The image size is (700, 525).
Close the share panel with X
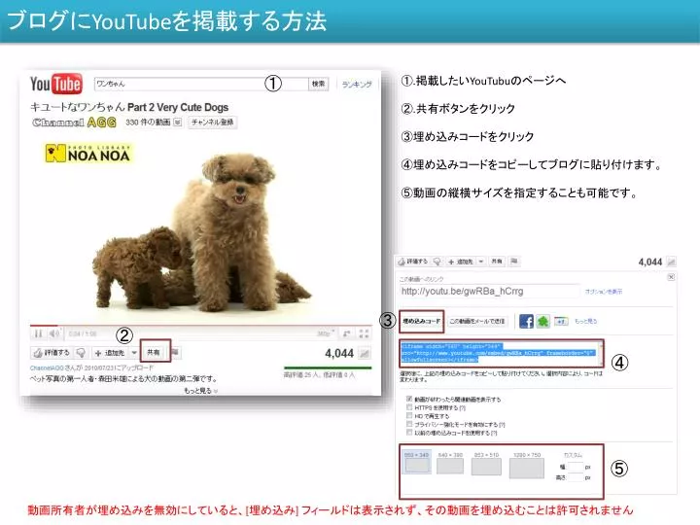(x=671, y=277)
